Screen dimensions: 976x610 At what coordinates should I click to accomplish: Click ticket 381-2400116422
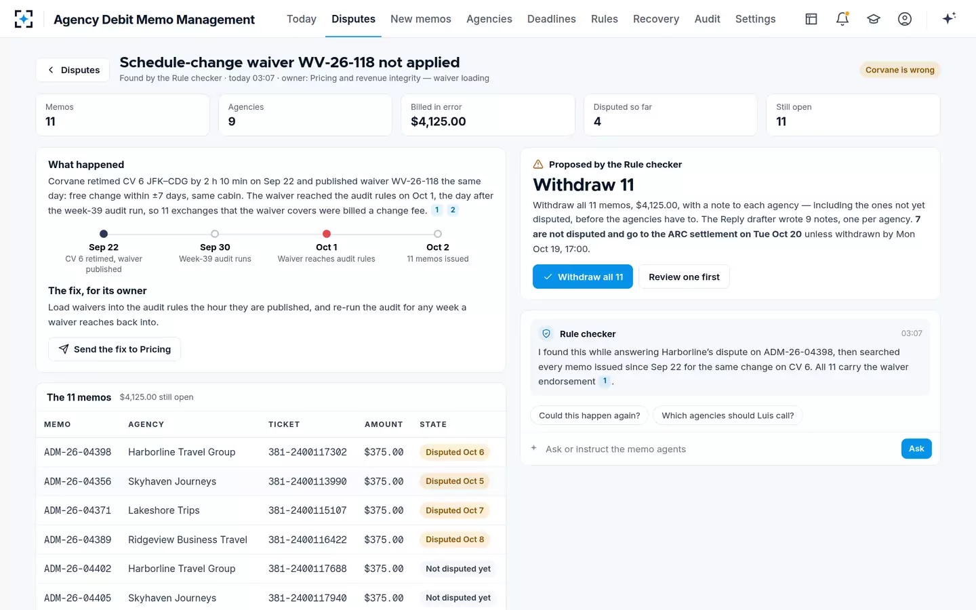click(308, 540)
